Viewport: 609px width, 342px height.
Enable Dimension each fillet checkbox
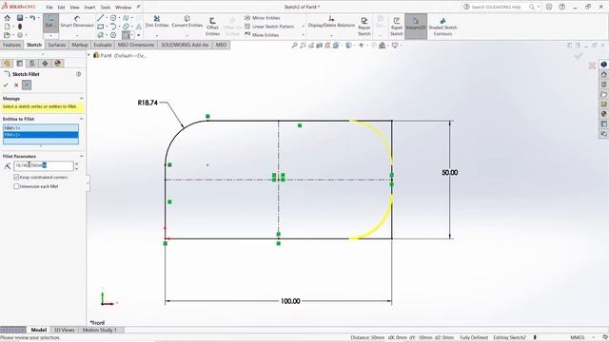16,186
